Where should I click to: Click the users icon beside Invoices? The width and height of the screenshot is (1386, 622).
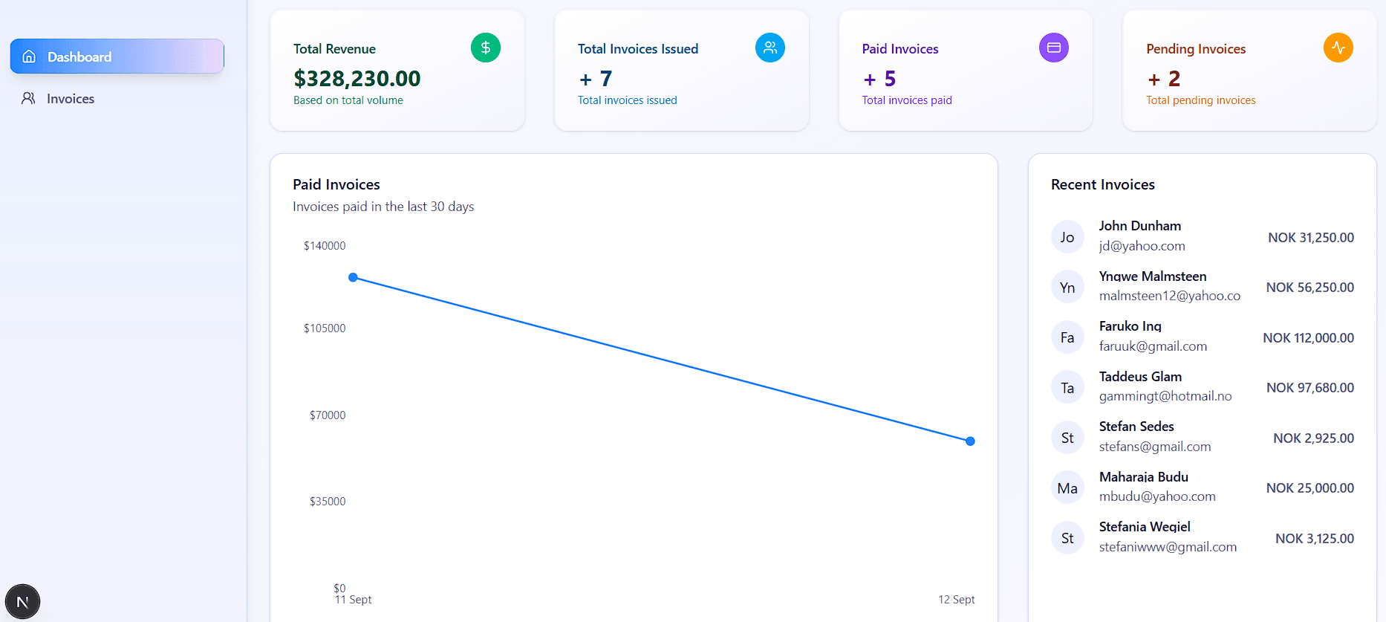pos(28,99)
